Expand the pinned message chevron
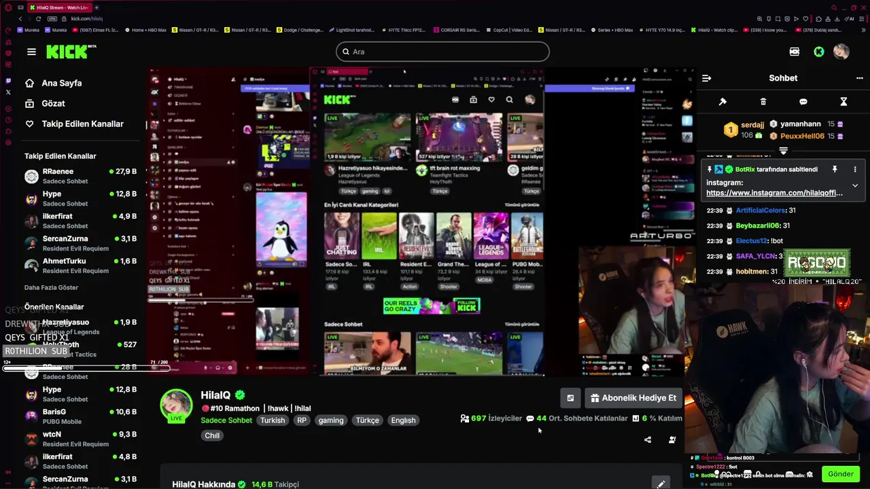The height and width of the screenshot is (489, 870). pos(855,185)
